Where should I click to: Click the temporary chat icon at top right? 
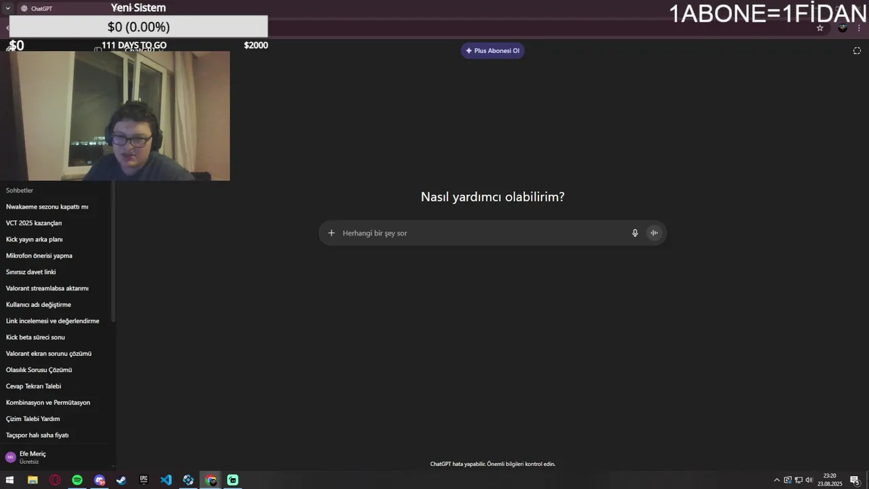pos(857,51)
